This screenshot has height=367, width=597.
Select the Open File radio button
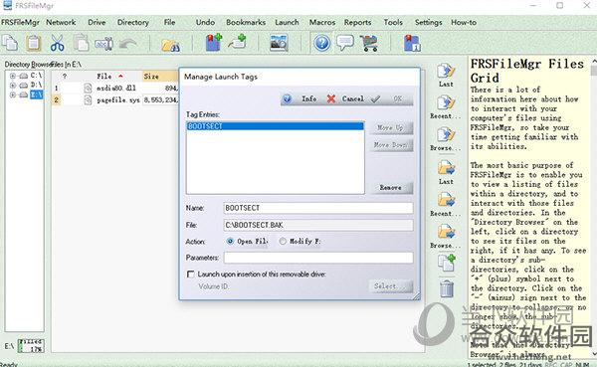coord(230,241)
